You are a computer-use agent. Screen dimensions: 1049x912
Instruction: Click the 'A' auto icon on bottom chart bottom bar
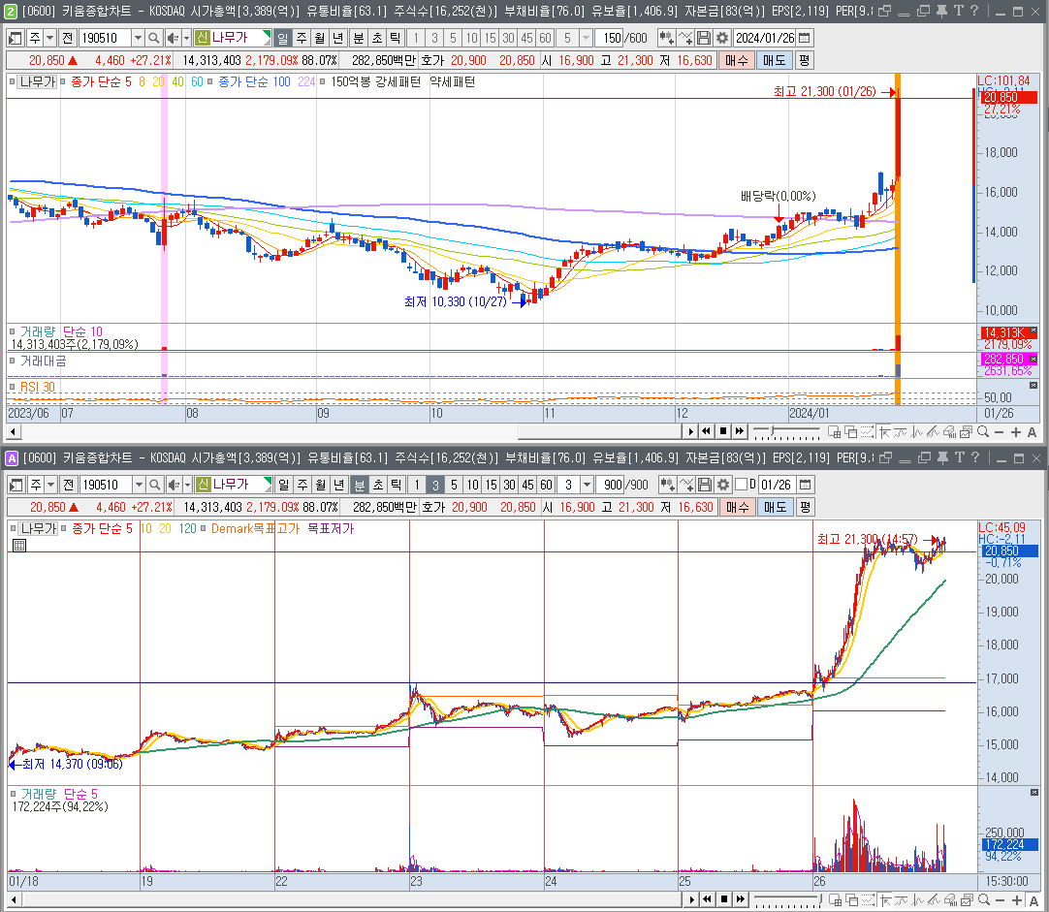[1033, 900]
